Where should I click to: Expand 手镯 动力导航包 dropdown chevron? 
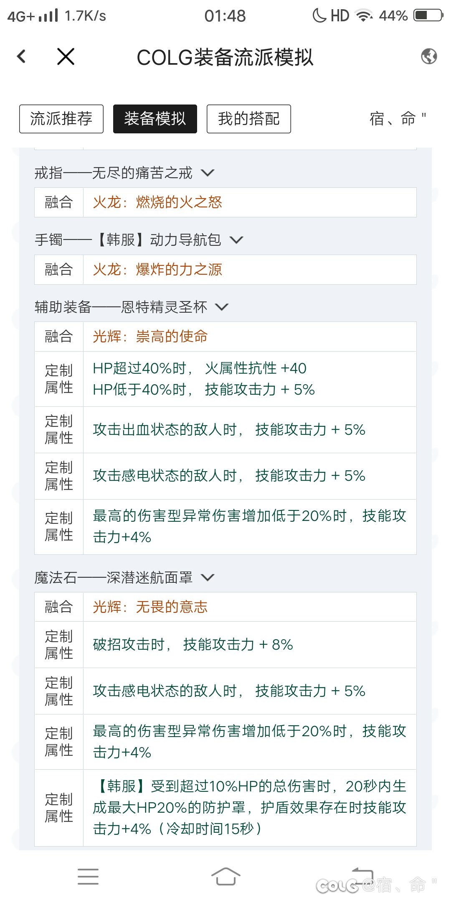click(236, 240)
